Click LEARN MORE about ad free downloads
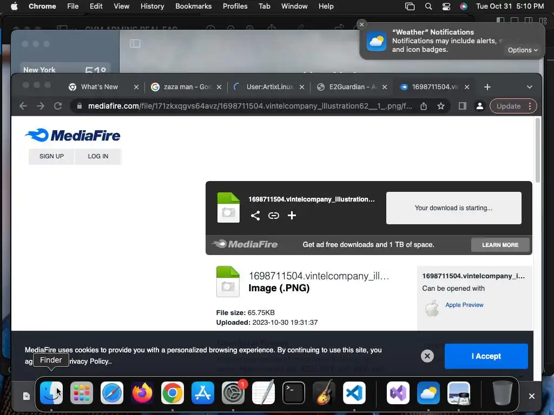The image size is (554, 415). click(x=500, y=245)
